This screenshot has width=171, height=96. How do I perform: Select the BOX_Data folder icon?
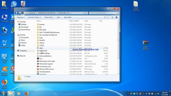coord(38,30)
